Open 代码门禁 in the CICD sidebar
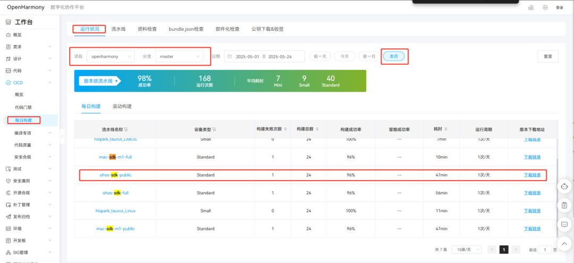The height and width of the screenshot is (263, 574). coord(23,108)
